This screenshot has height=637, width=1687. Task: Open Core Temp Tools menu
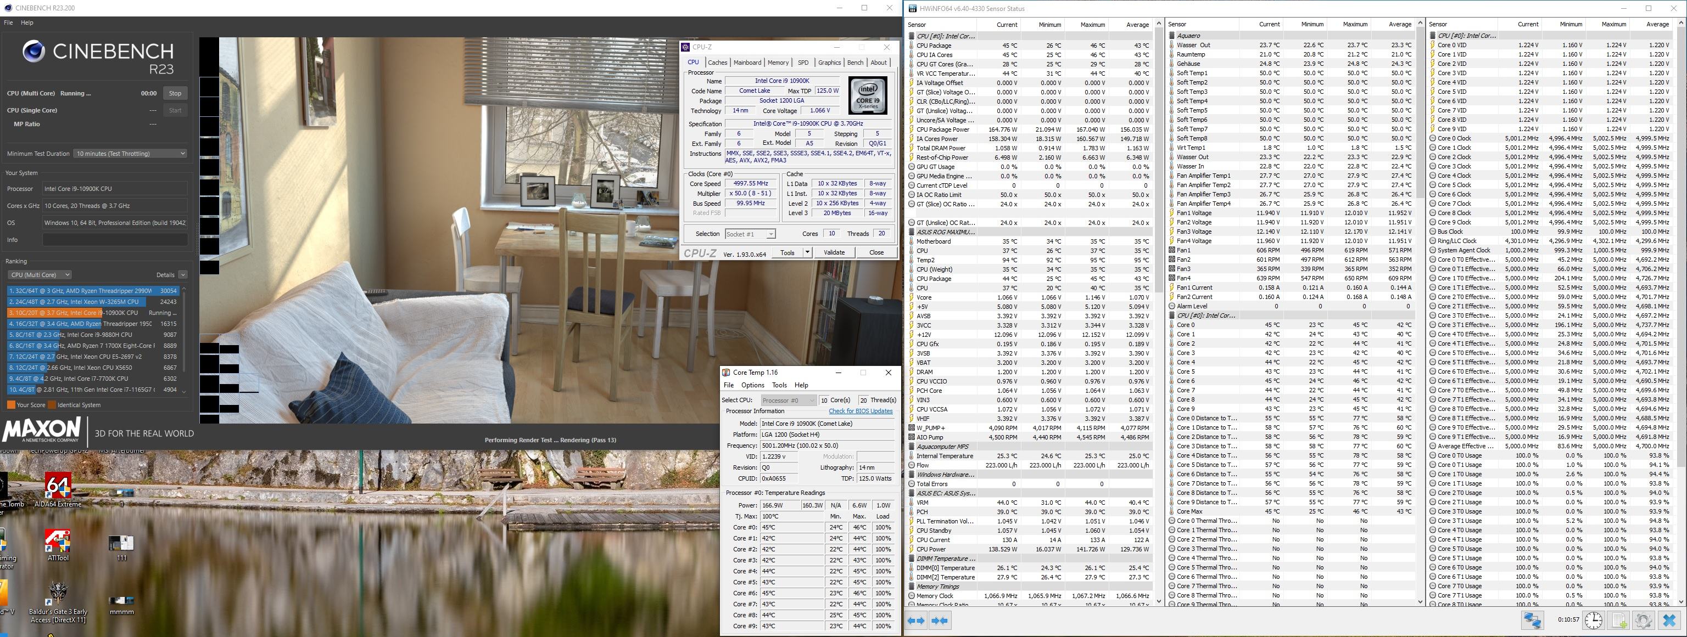[779, 385]
